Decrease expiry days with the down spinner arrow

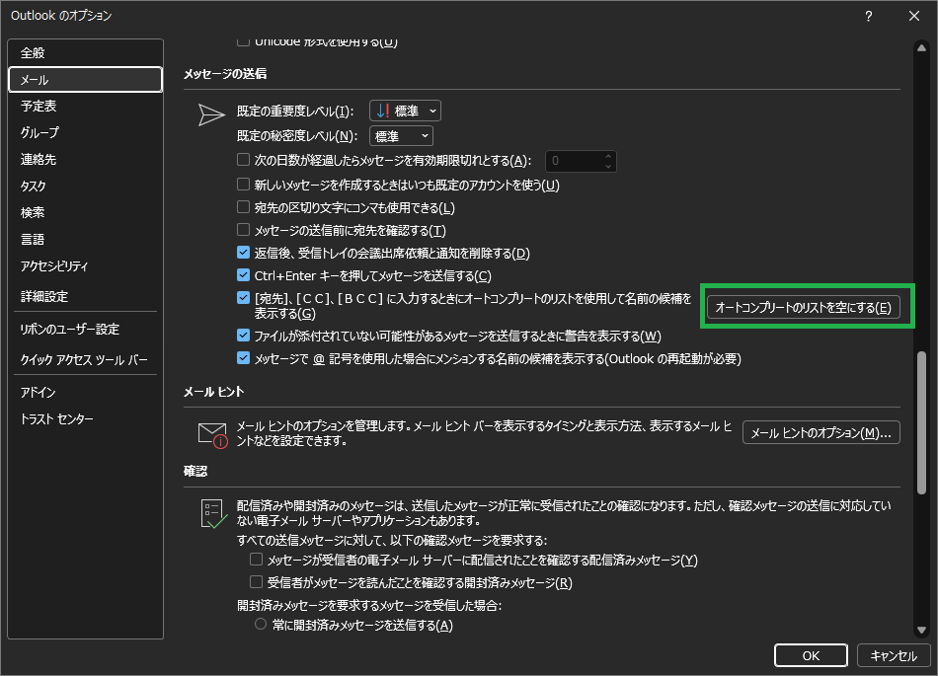608,166
